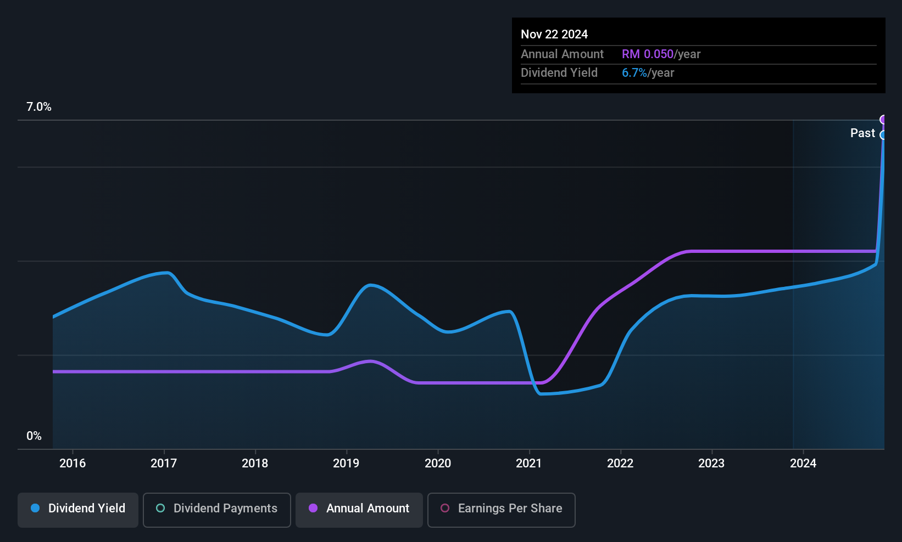
Task: Select the 2019 year label
Action: [346, 464]
